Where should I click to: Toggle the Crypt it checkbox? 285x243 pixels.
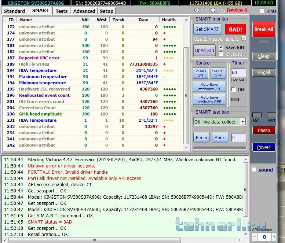(x=221, y=54)
